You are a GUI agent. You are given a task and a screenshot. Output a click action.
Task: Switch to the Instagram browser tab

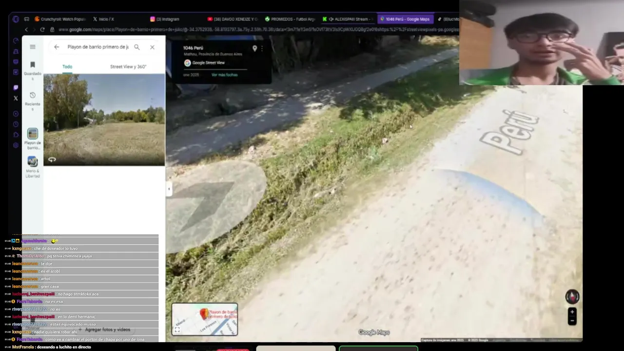[166, 19]
